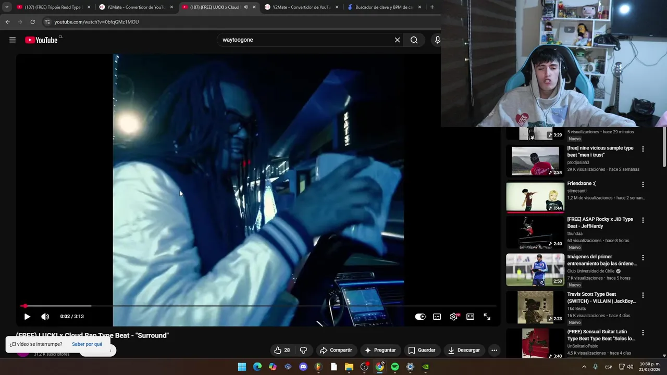Start voice search with the microphone

click(437, 40)
